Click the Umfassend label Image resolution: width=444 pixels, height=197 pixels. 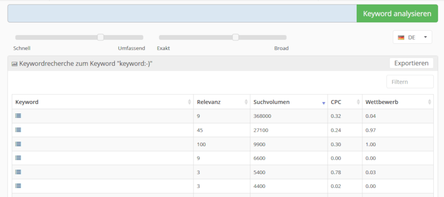click(x=131, y=48)
